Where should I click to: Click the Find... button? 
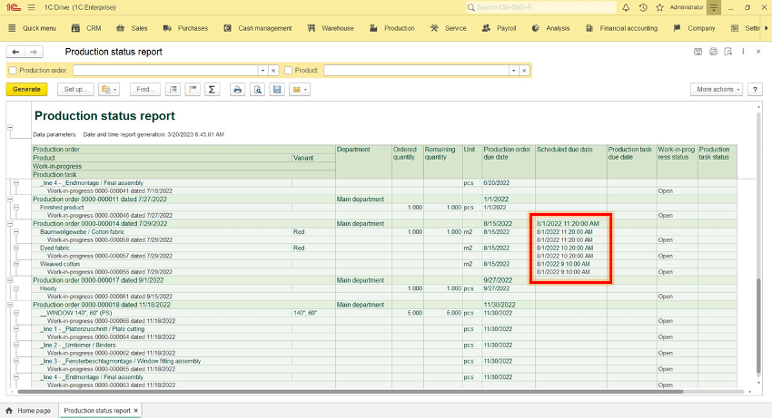click(x=145, y=90)
